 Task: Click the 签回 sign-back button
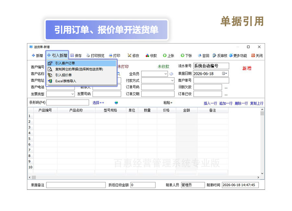pyautogui.click(x=203, y=56)
